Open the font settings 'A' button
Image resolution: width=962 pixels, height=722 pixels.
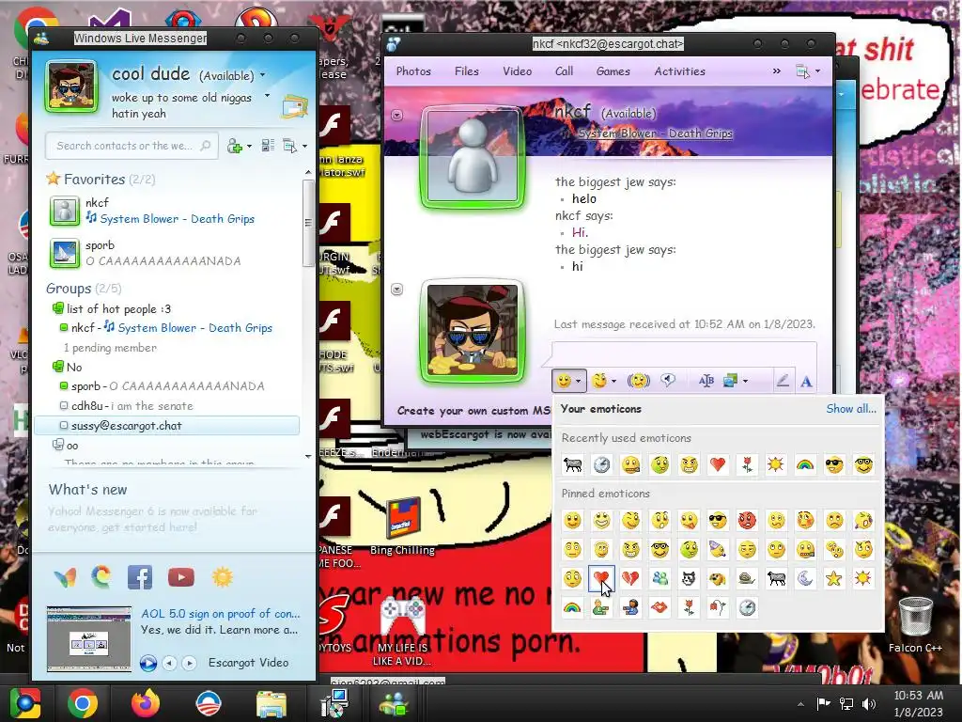(x=806, y=382)
